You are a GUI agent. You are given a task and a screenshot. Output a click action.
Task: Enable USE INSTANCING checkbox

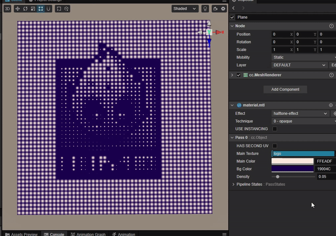pyautogui.click(x=275, y=129)
